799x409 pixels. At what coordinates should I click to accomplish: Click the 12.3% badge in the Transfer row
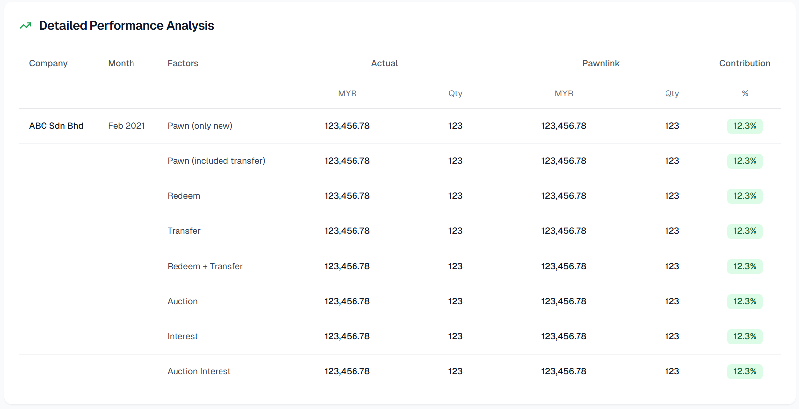pyautogui.click(x=745, y=231)
